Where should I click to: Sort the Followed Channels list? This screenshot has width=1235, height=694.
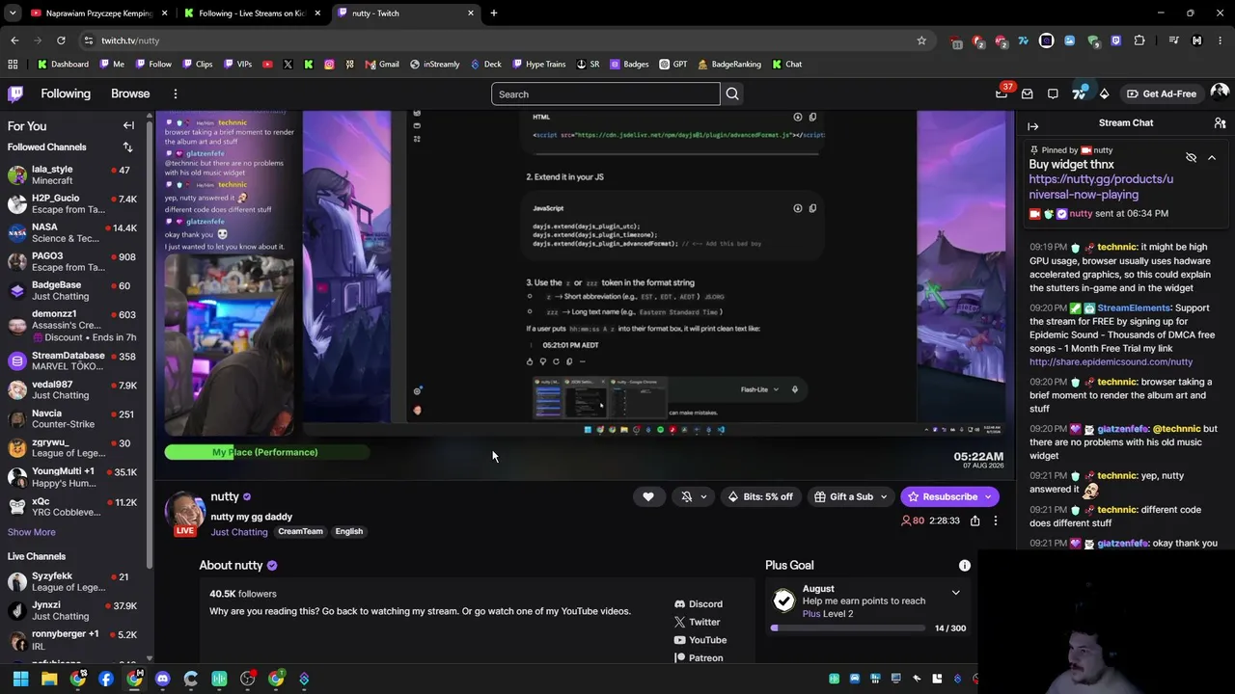pyautogui.click(x=127, y=147)
